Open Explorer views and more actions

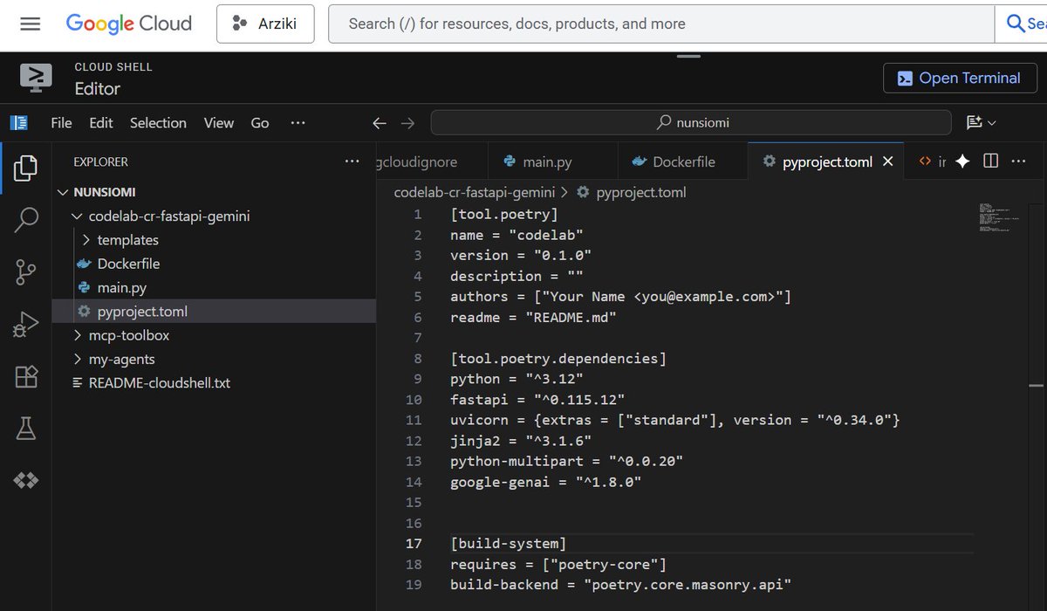pos(352,161)
